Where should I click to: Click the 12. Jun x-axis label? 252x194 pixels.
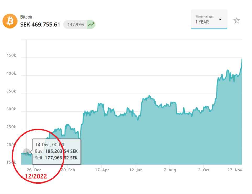pyautogui.click(x=136, y=170)
